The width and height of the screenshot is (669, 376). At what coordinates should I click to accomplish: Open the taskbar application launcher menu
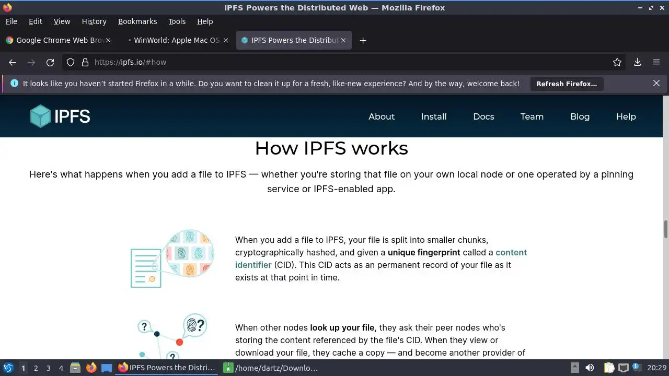point(8,368)
